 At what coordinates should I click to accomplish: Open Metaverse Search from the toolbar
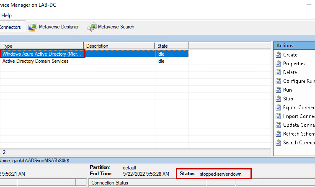(111, 27)
